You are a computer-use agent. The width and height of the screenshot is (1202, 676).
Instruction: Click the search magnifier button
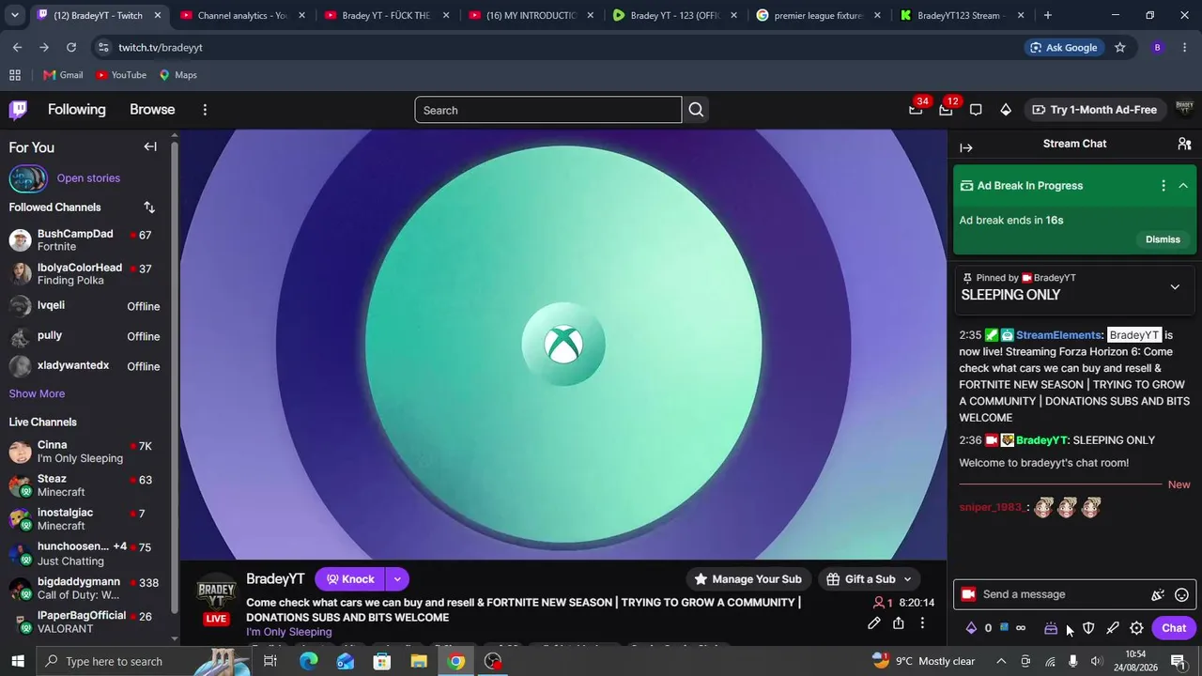(x=696, y=110)
